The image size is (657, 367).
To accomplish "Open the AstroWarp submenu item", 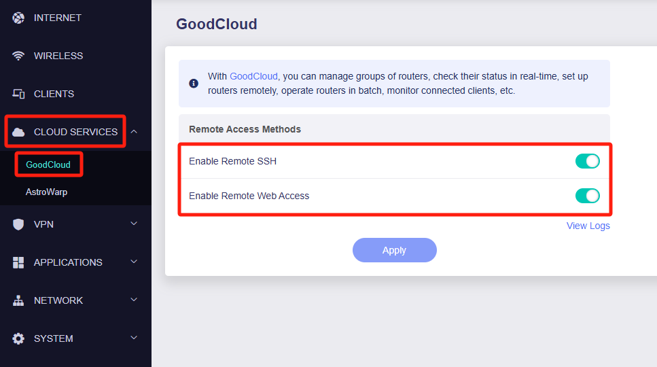I will [46, 192].
